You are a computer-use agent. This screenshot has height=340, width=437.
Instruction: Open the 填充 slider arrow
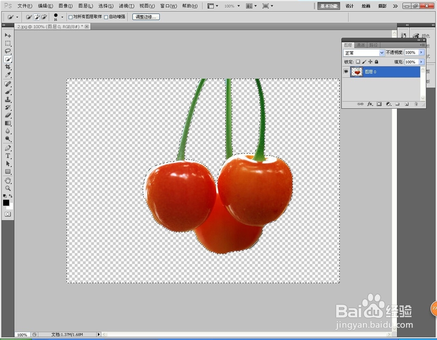421,62
